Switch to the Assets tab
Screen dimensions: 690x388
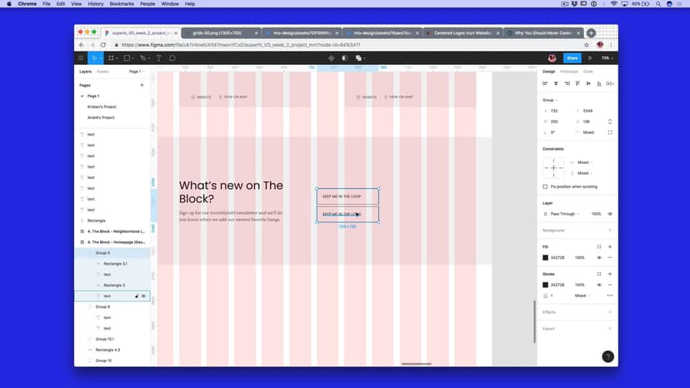tap(102, 72)
